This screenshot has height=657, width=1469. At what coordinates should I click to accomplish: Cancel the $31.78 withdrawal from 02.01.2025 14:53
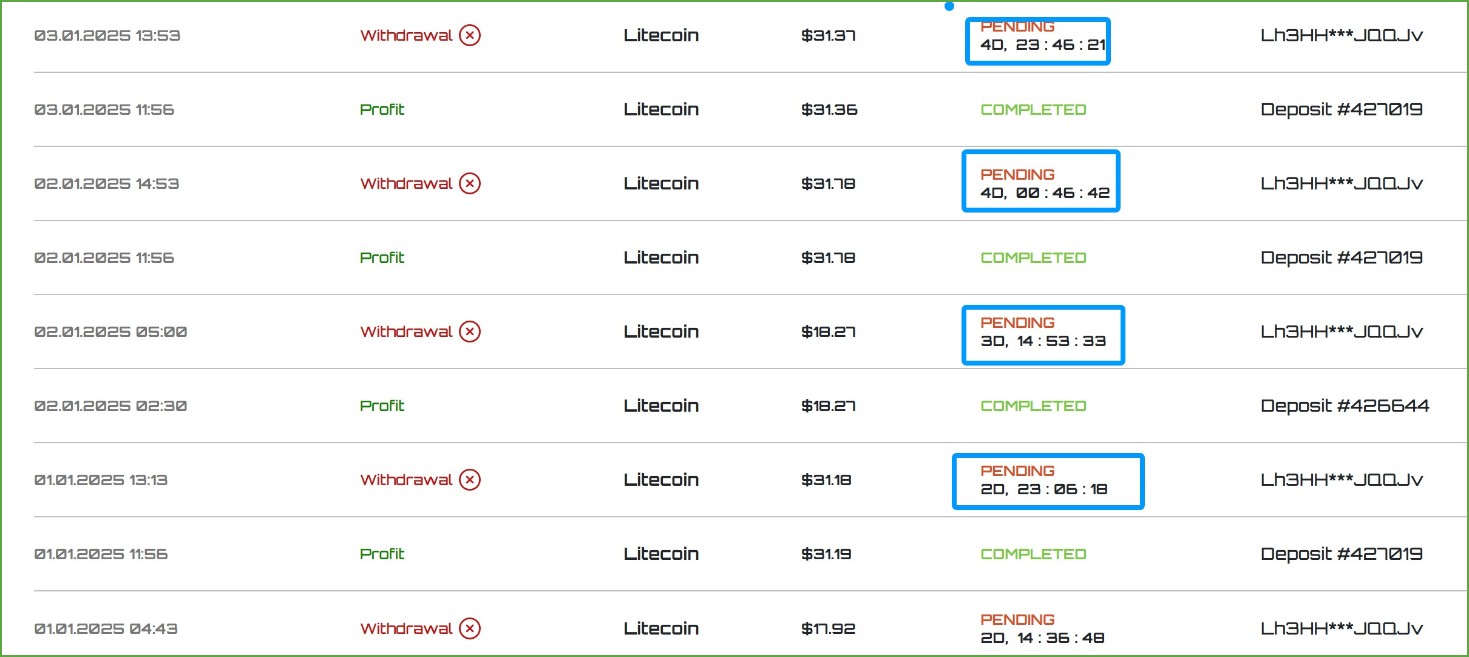coord(469,183)
